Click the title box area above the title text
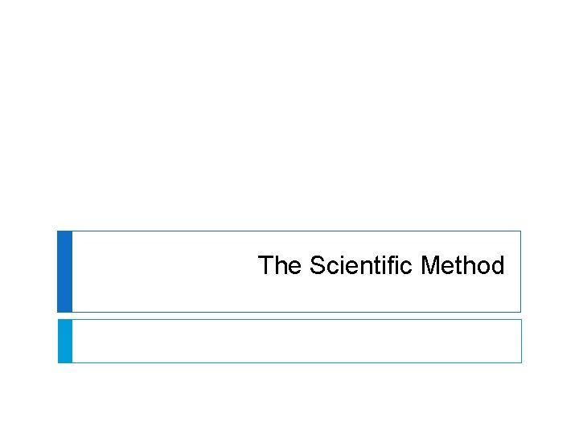 [x=380, y=242]
